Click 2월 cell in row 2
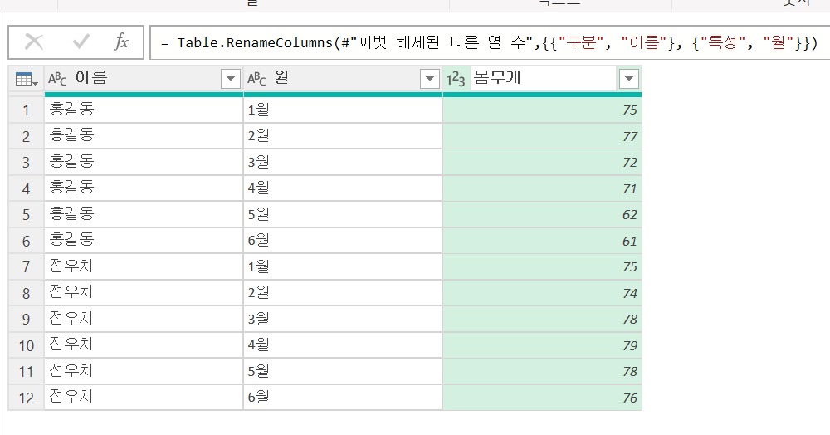The width and height of the screenshot is (830, 435). tap(343, 136)
